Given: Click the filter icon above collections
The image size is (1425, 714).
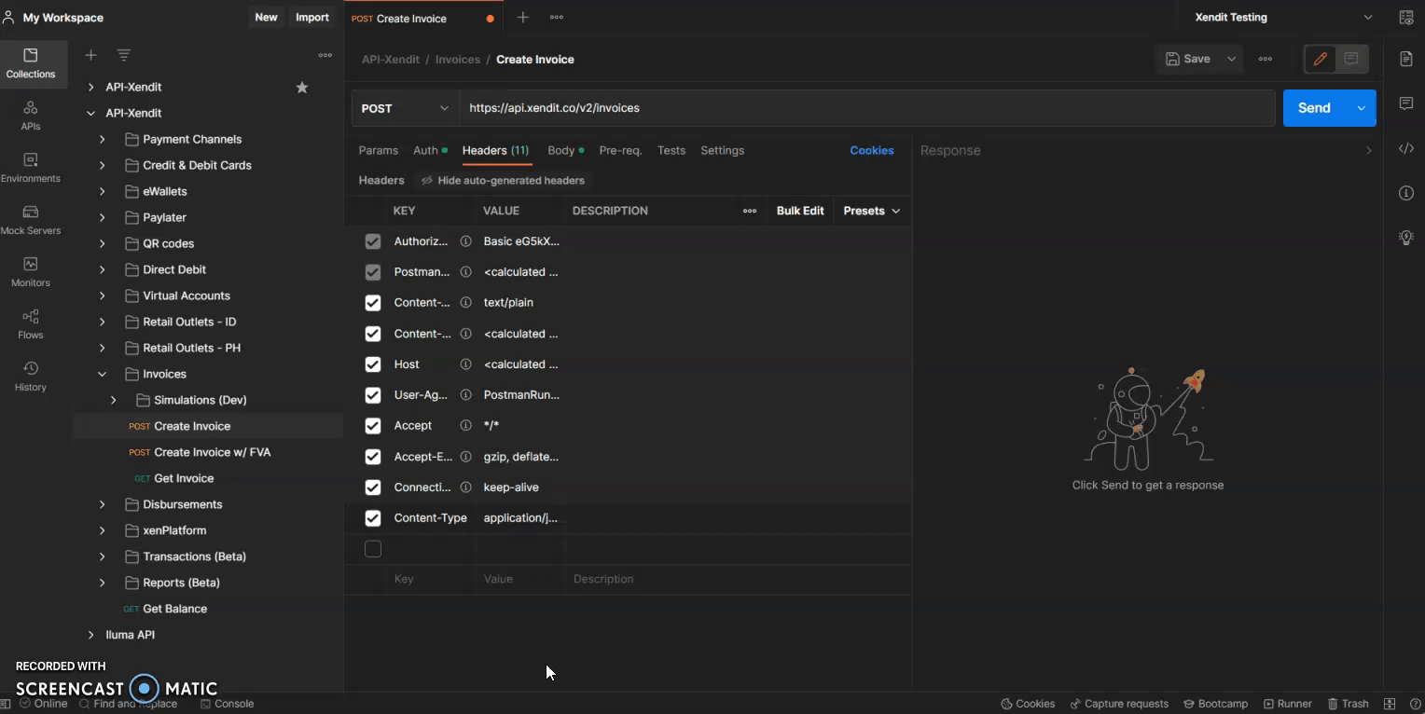Looking at the screenshot, I should pos(123,55).
